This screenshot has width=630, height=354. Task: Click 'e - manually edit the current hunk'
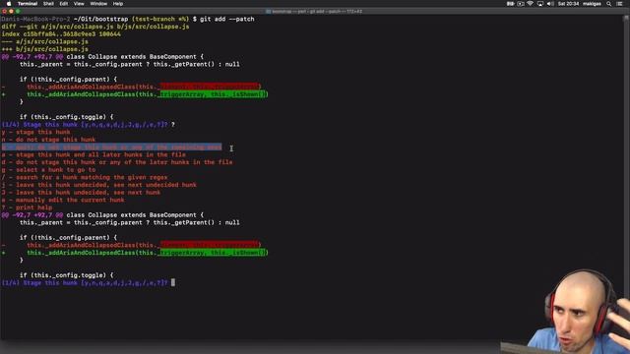[x=63, y=200]
